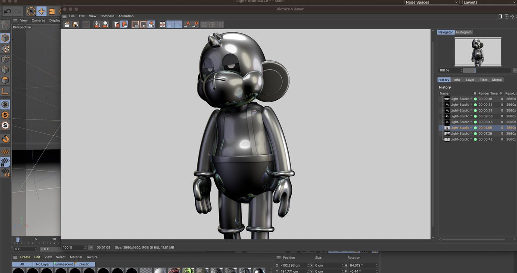This screenshot has height=273, width=517.
Task: Open the Node Spaces dropdown
Action: click(431, 2)
